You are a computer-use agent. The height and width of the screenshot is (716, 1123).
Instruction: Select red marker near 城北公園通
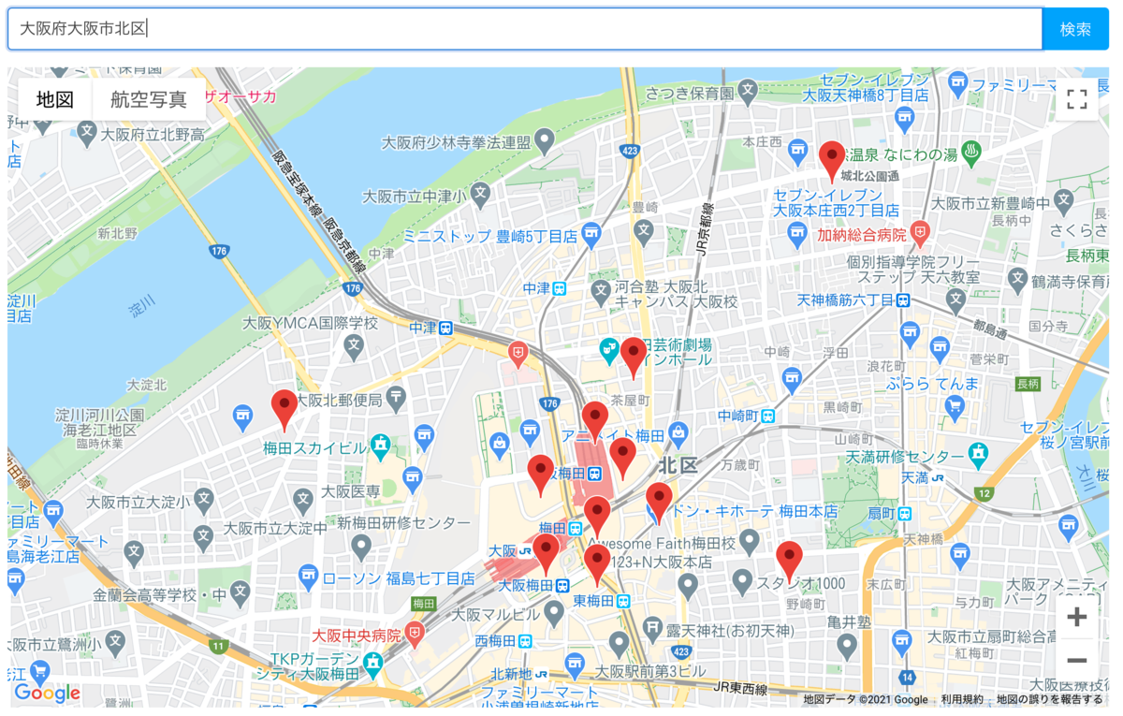point(832,161)
